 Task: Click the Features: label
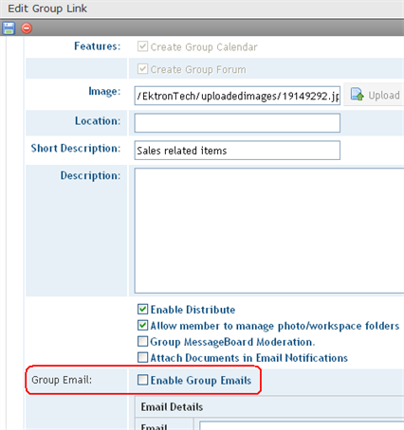pyautogui.click(x=98, y=46)
